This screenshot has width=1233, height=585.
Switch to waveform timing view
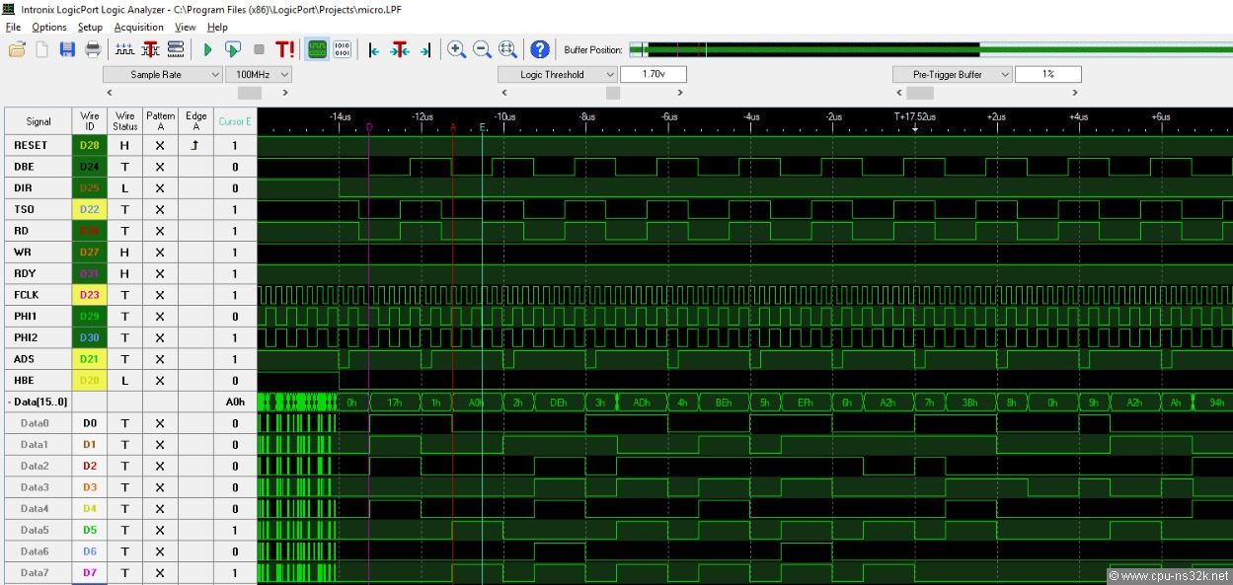tap(317, 49)
